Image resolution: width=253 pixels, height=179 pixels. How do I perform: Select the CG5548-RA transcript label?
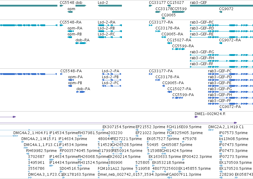point(71,22)
